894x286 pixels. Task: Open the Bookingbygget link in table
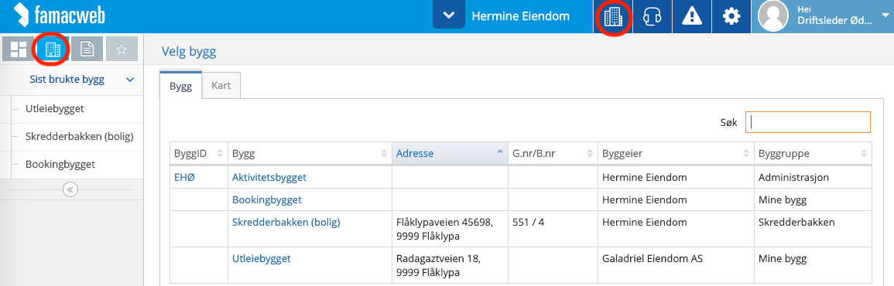click(x=267, y=200)
